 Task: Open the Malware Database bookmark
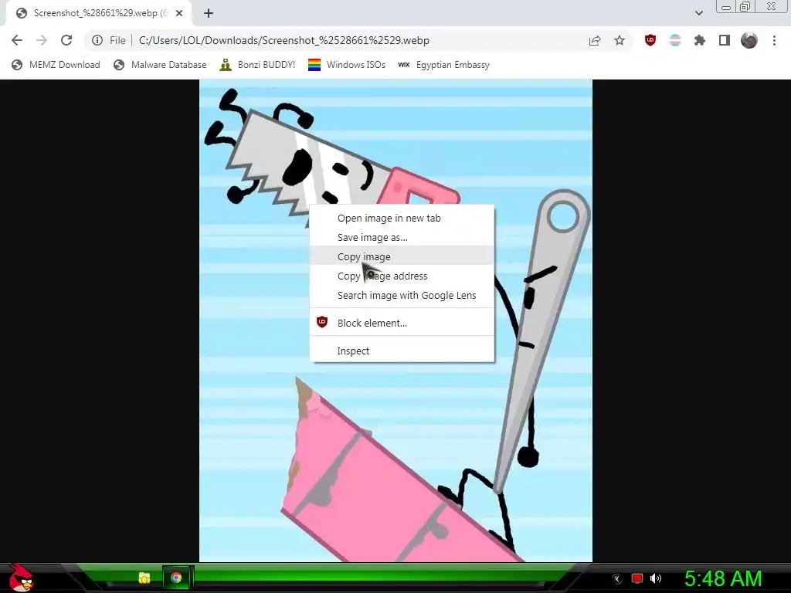(x=160, y=65)
